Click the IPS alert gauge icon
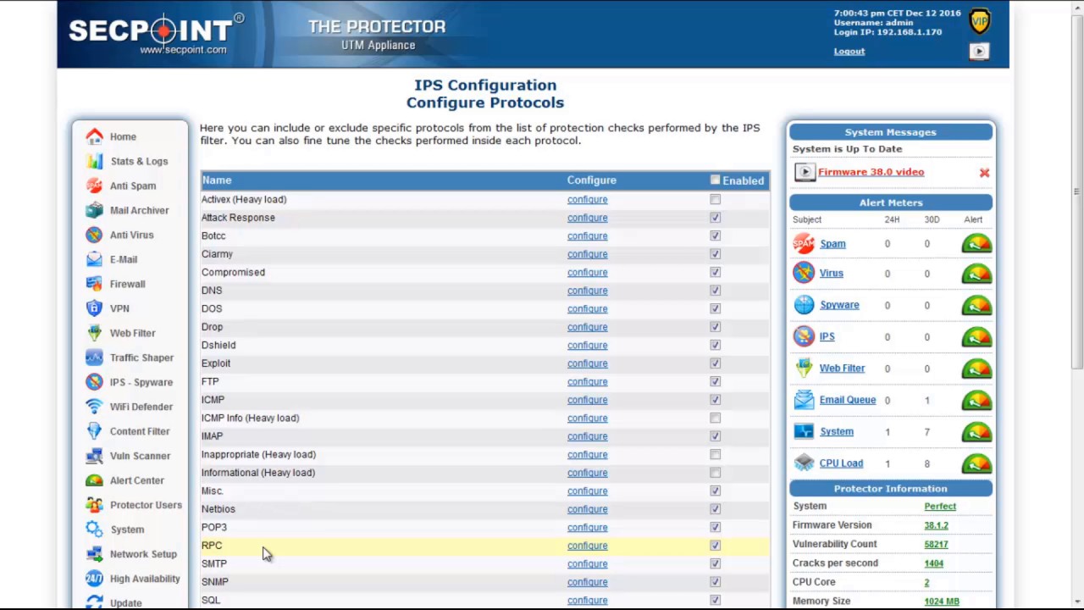1084x610 pixels. pos(976,337)
